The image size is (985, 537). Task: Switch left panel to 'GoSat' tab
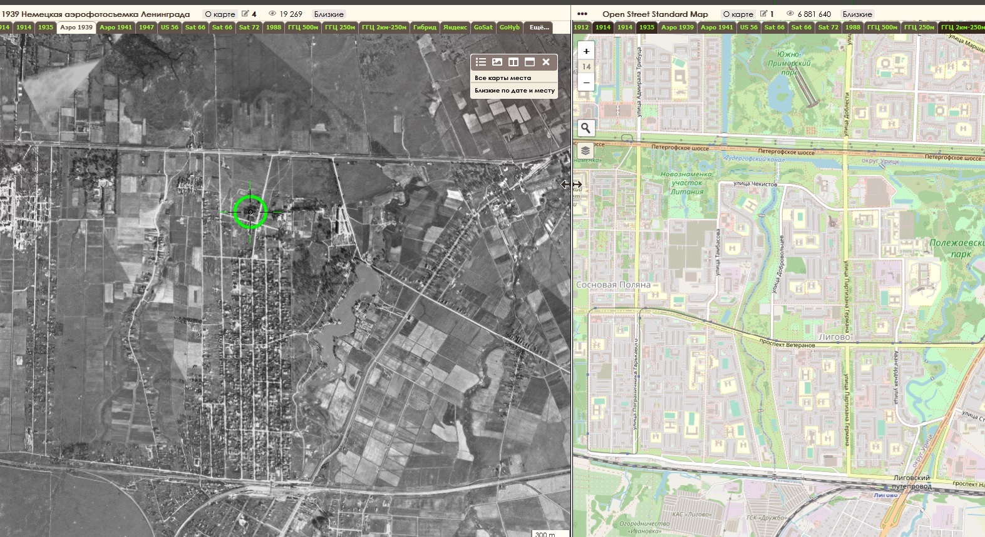(x=483, y=28)
